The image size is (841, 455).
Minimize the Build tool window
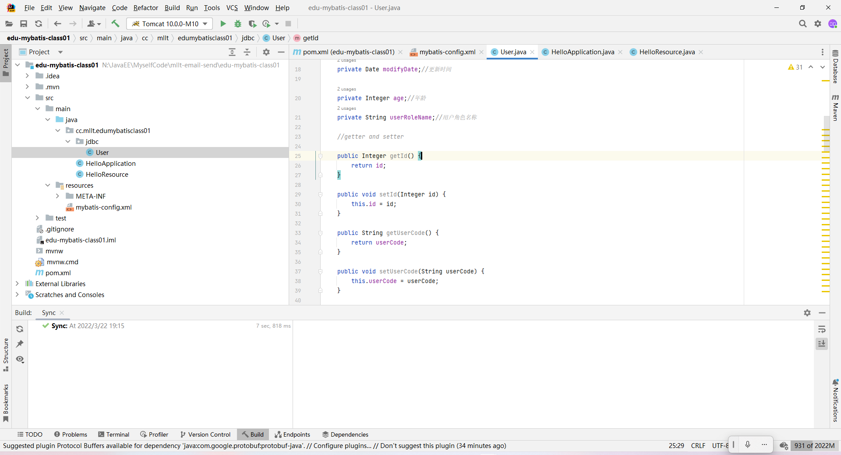tap(822, 313)
